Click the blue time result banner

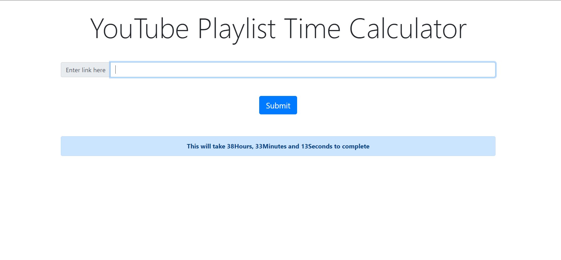point(278,146)
